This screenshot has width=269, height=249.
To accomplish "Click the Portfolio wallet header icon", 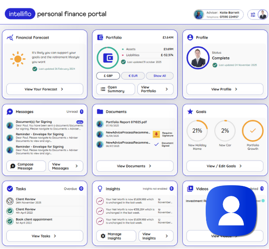I will [x=100, y=37].
